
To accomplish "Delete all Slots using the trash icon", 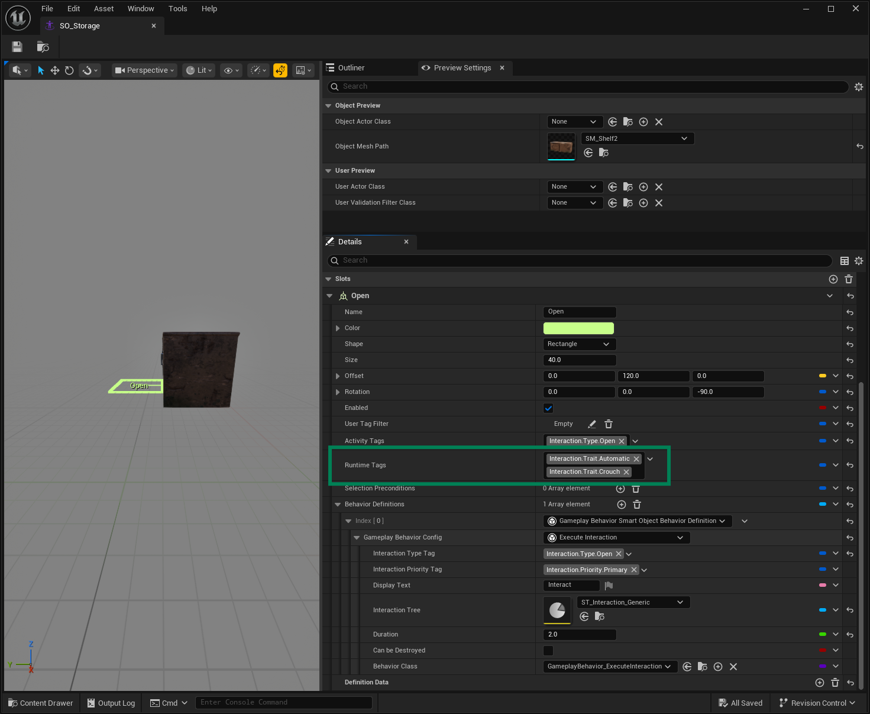I will [849, 279].
